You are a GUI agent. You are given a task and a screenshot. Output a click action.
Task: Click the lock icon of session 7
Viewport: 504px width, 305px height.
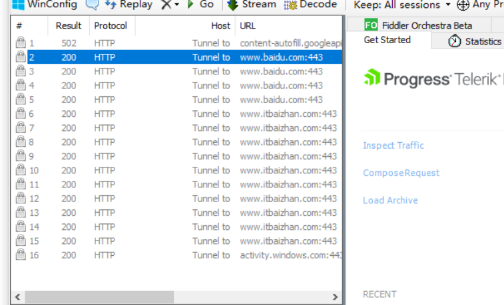[21, 128]
